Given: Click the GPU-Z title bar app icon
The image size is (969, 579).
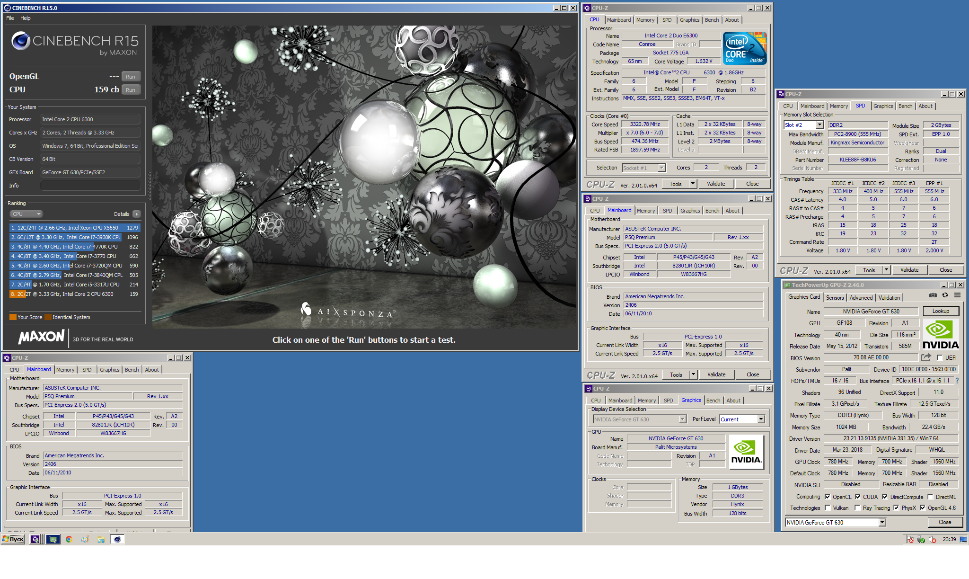Looking at the screenshot, I should click(787, 285).
